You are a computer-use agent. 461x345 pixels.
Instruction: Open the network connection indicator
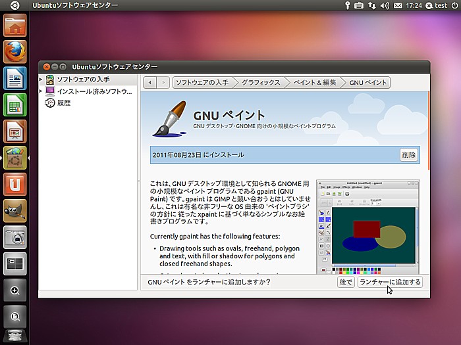click(x=371, y=5)
